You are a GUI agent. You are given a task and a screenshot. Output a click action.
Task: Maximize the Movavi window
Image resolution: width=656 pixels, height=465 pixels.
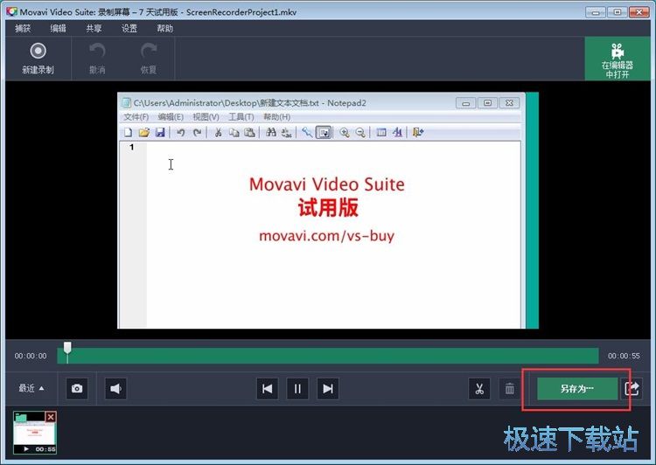click(x=618, y=12)
